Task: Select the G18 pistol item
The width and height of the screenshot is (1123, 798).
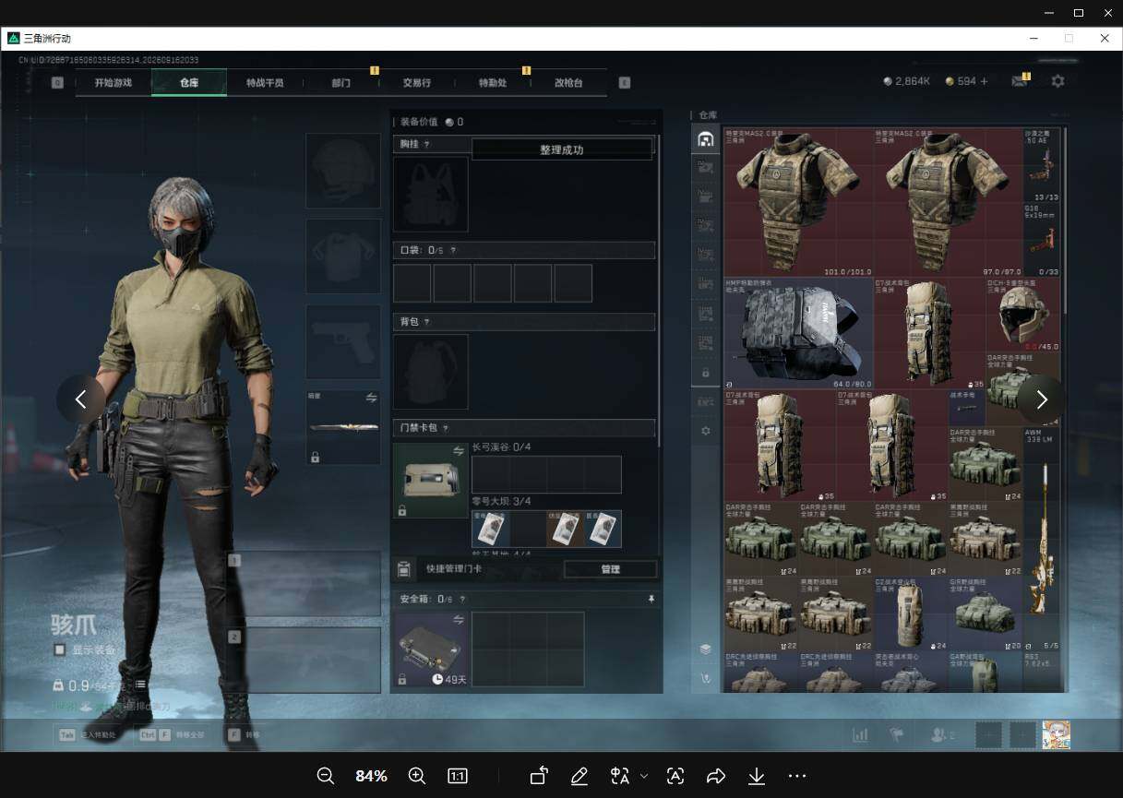Action: pyautogui.click(x=1043, y=240)
